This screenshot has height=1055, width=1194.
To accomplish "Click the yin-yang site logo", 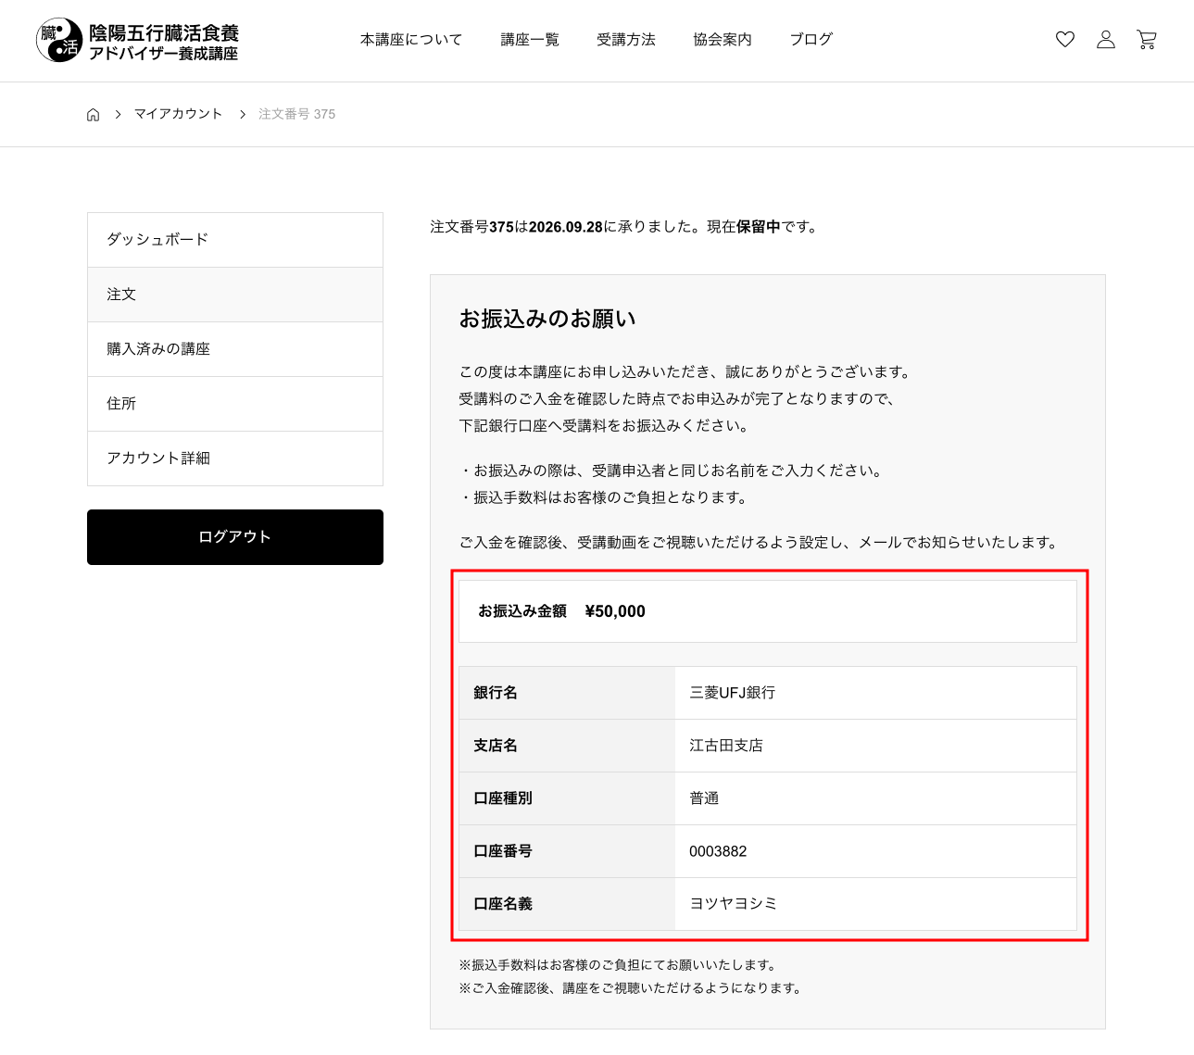I will (59, 40).
